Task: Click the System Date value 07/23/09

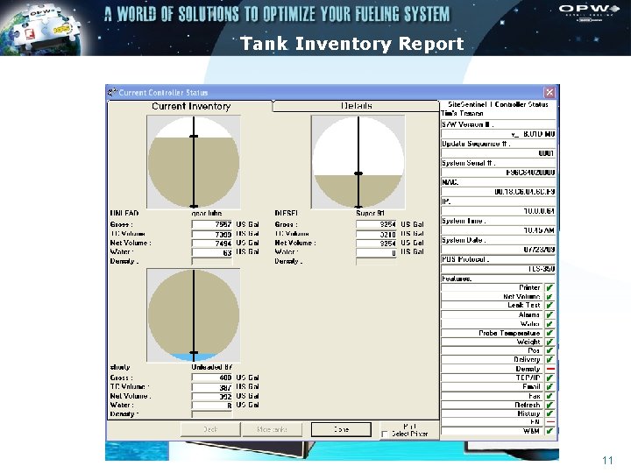Action: [x=498, y=250]
